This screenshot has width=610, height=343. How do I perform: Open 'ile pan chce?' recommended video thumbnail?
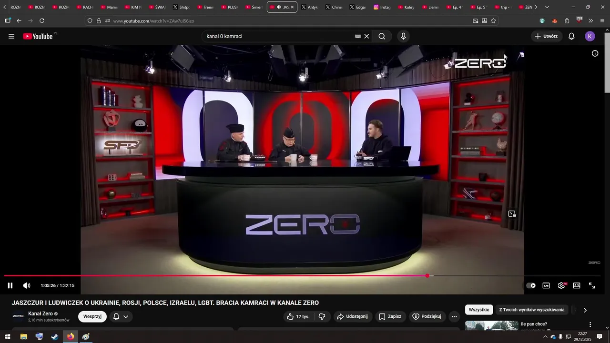[x=491, y=326]
